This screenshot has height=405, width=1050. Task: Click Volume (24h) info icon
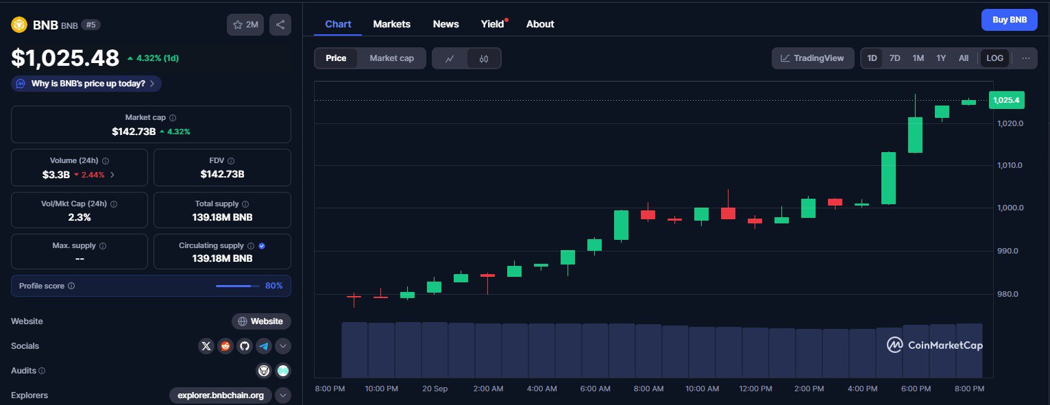(106, 160)
